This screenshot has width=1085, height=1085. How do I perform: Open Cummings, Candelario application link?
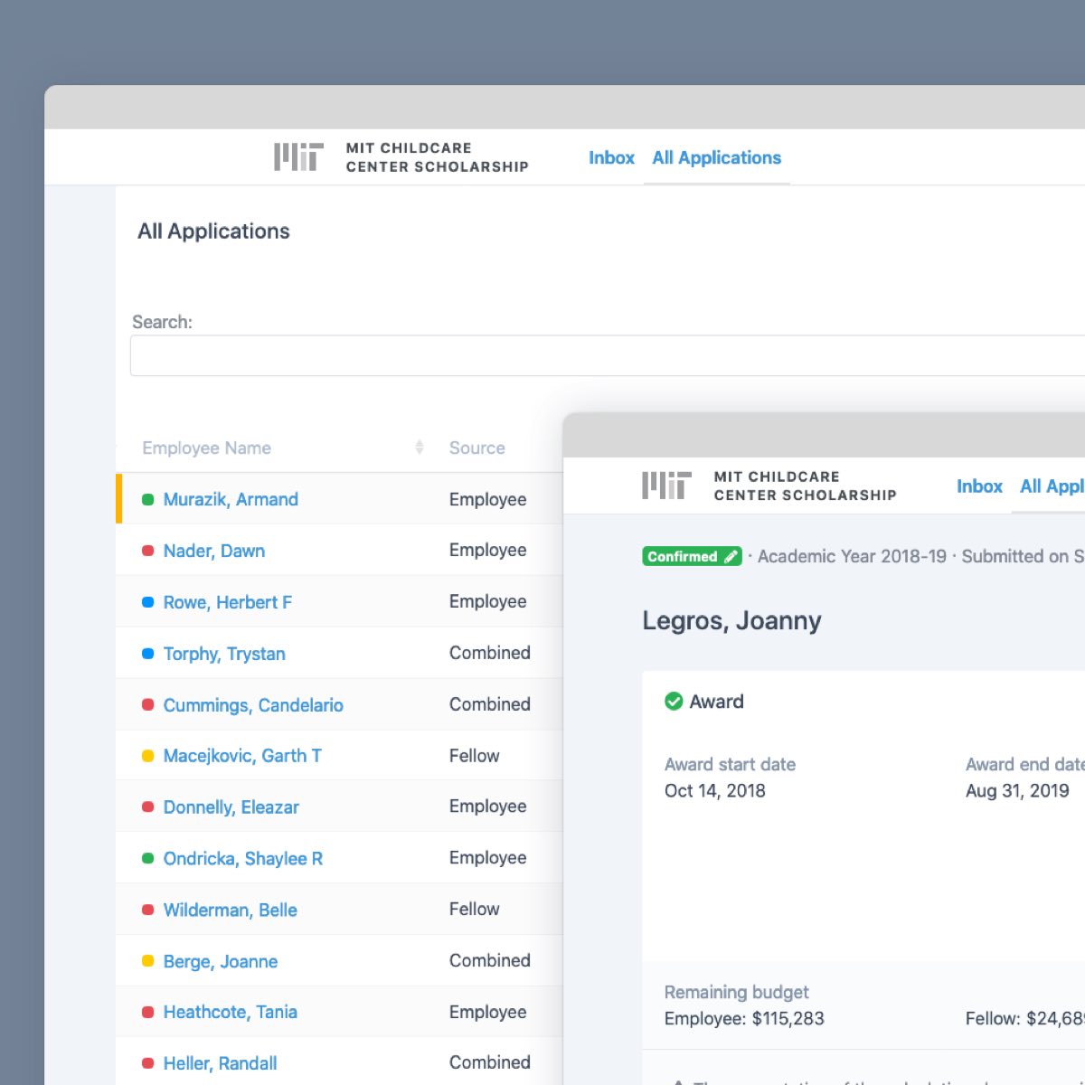point(253,705)
